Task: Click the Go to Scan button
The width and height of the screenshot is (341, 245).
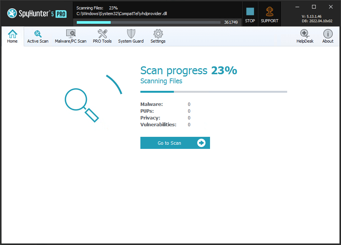Action: (175, 143)
